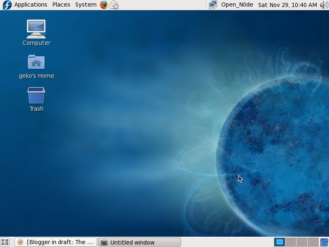This screenshot has width=329, height=247.
Task: Open the Fedora logo main menu icon
Action: coord(7,5)
